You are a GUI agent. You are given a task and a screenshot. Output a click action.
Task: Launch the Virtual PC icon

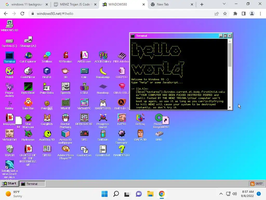point(84,104)
